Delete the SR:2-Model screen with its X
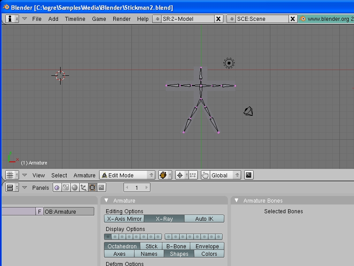 click(x=219, y=19)
